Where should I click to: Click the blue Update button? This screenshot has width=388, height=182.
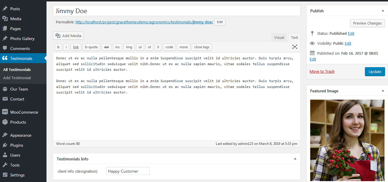[375, 72]
